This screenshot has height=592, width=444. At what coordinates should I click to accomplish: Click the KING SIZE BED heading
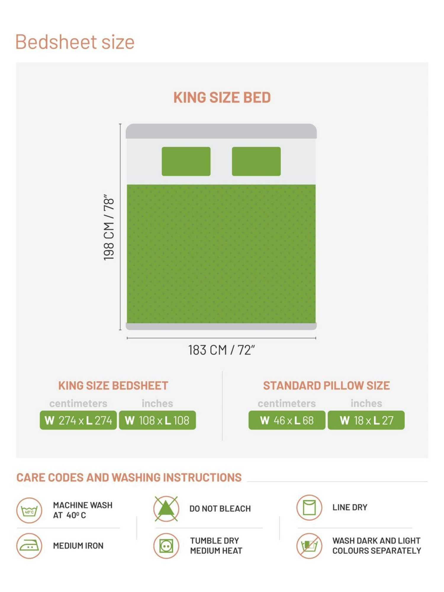222,98
